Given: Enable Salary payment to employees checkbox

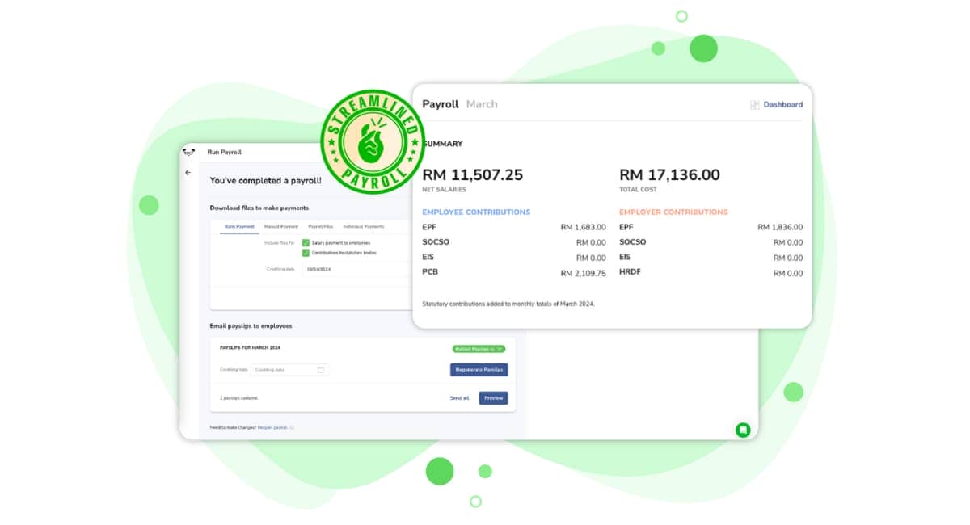Looking at the screenshot, I should tap(306, 243).
